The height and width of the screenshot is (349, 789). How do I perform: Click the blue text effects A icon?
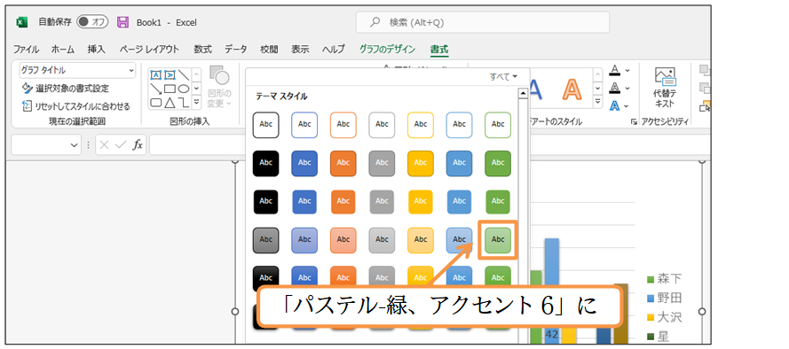(x=614, y=105)
